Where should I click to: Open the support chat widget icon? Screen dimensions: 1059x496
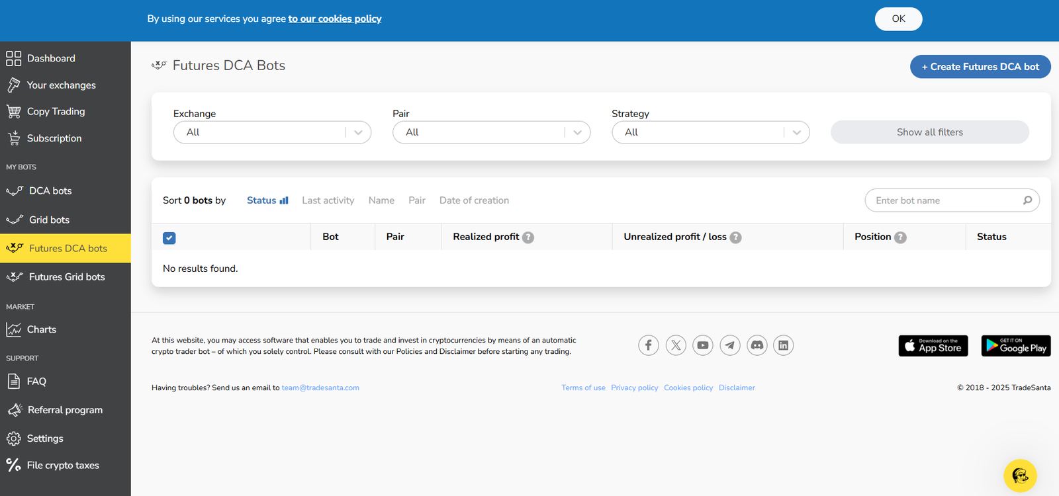click(x=1019, y=475)
